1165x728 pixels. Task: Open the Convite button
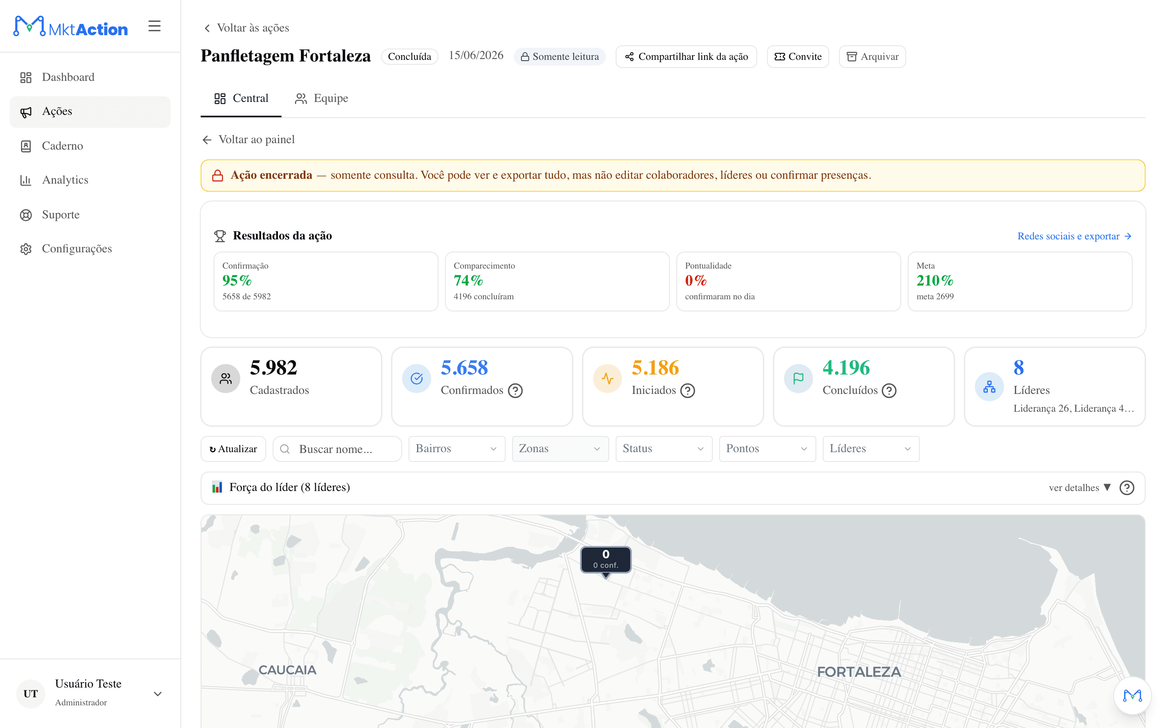[x=798, y=56]
